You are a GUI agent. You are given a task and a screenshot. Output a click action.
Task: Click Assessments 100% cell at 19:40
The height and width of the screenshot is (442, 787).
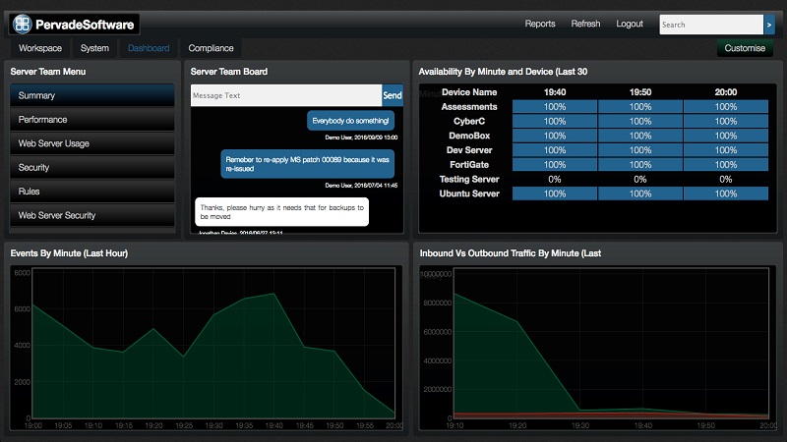tap(555, 107)
